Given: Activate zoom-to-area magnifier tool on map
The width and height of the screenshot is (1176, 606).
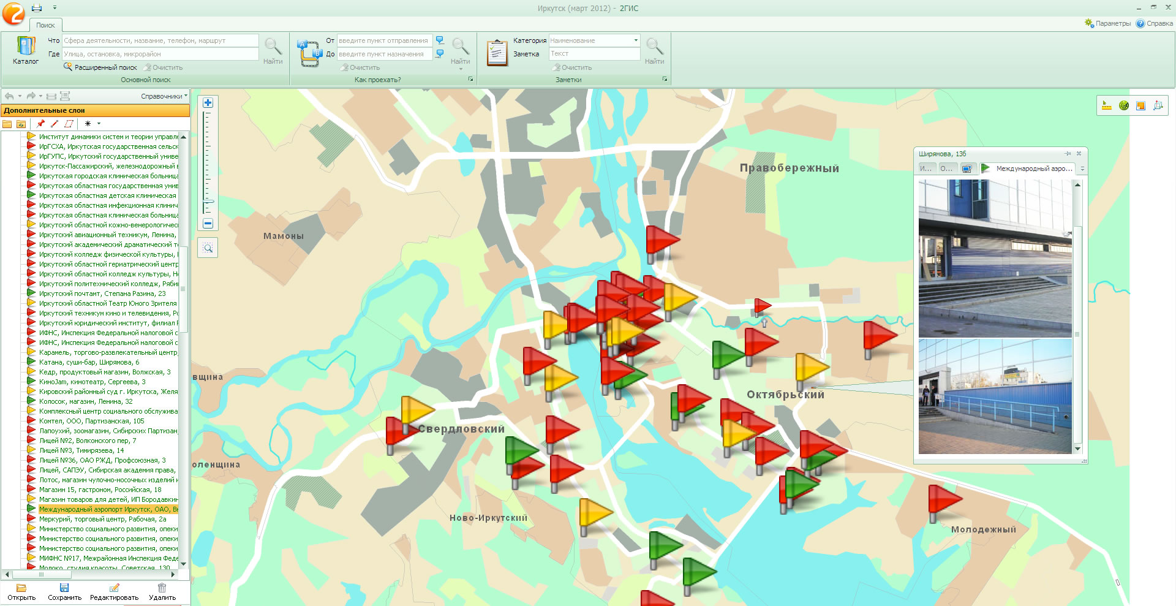Looking at the screenshot, I should click(208, 248).
